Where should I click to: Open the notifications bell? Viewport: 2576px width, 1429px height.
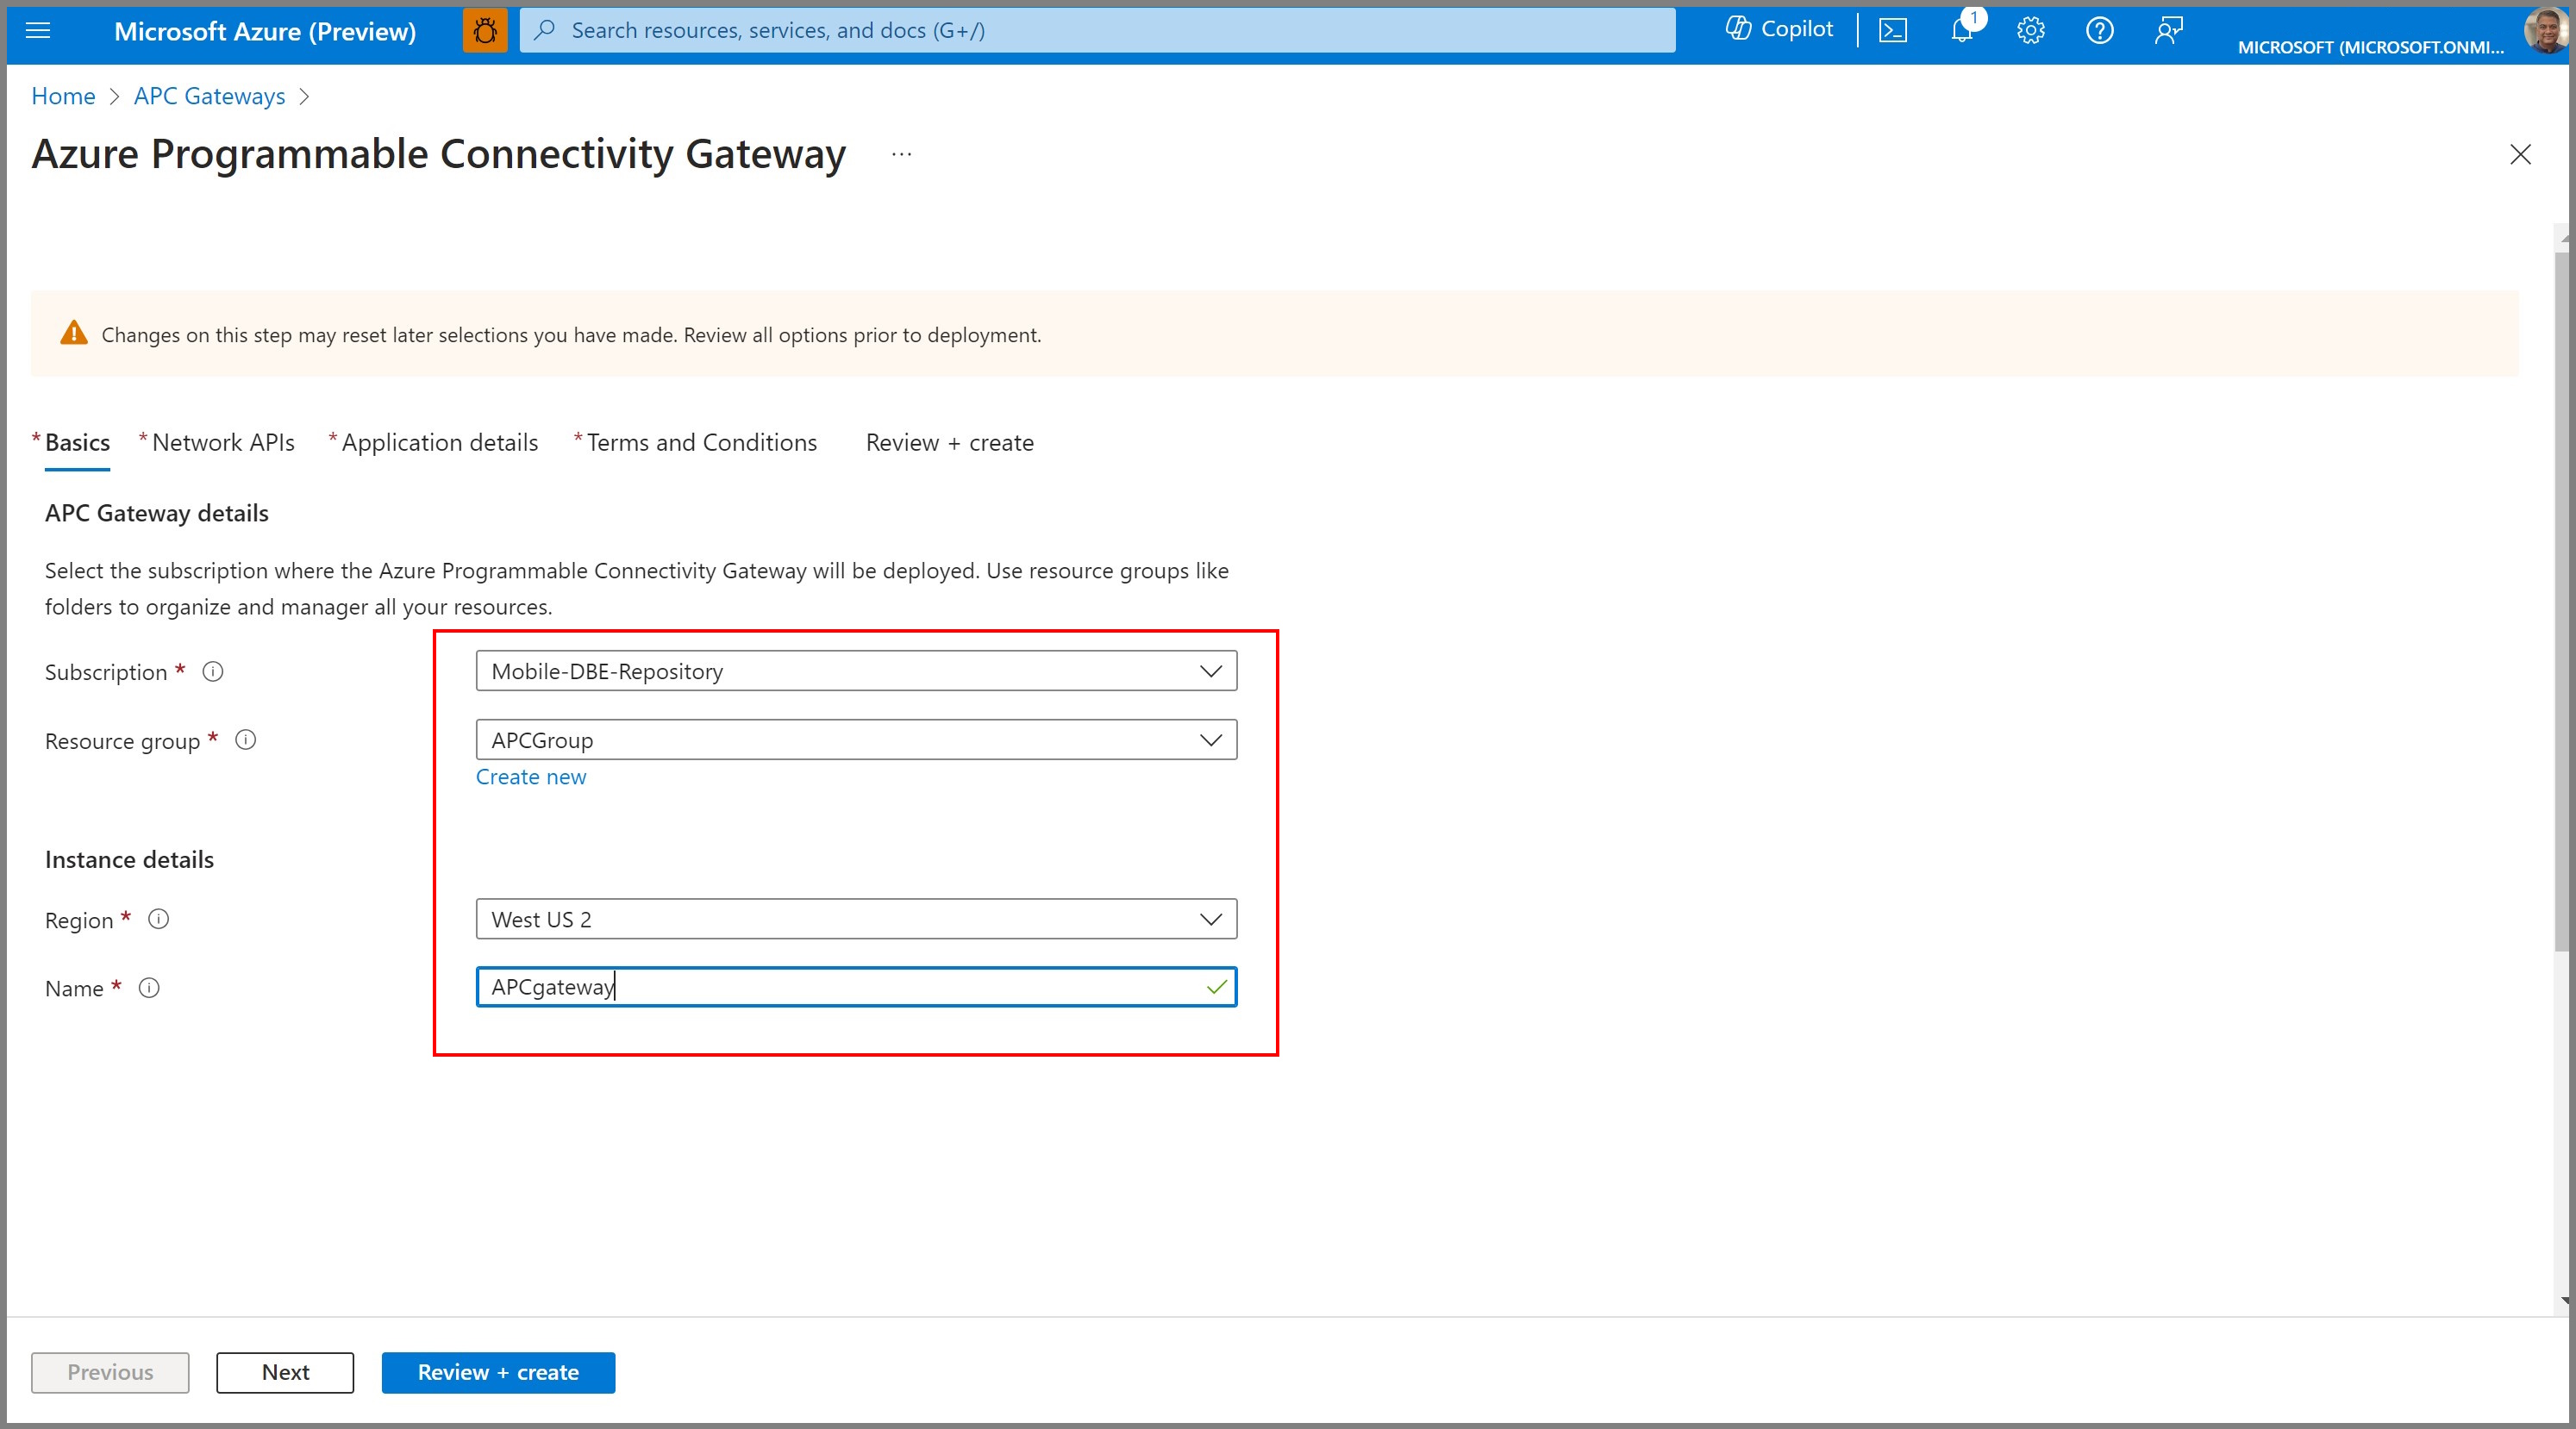point(1962,31)
